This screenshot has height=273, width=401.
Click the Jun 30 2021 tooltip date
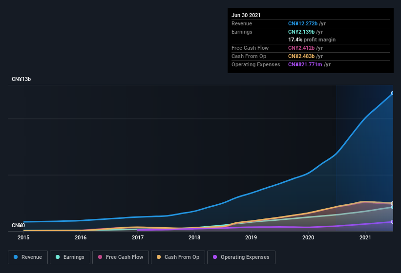point(246,15)
